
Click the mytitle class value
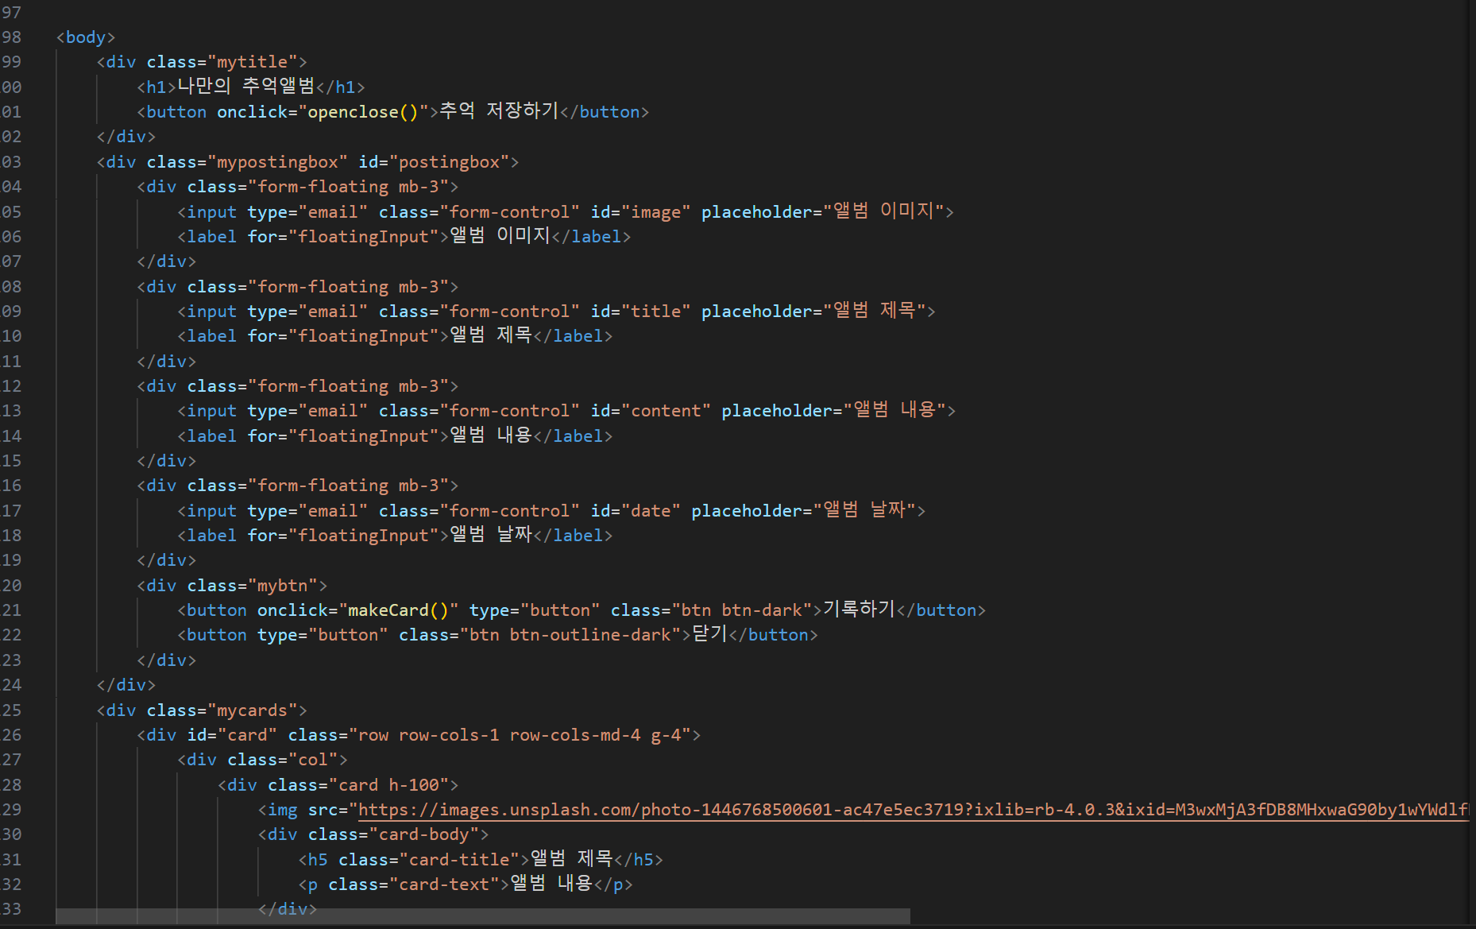tap(252, 62)
